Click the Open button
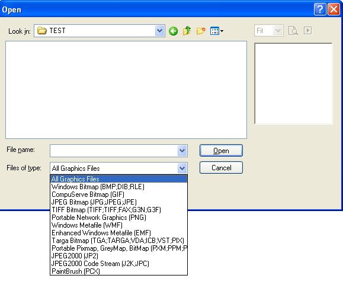This screenshot has width=343, height=282. [x=221, y=151]
